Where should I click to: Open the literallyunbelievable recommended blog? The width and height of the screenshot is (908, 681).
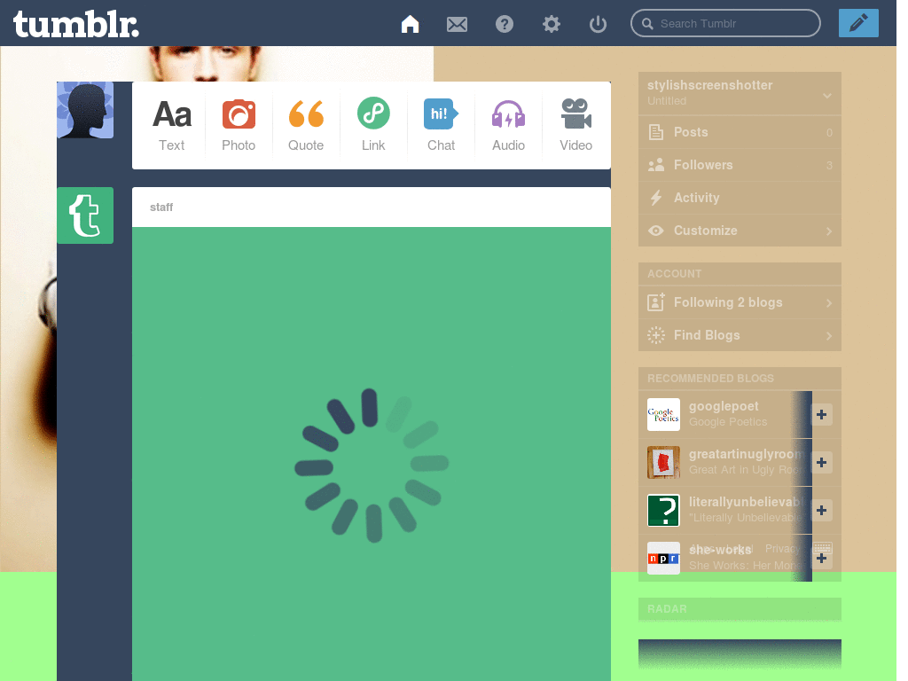click(747, 502)
